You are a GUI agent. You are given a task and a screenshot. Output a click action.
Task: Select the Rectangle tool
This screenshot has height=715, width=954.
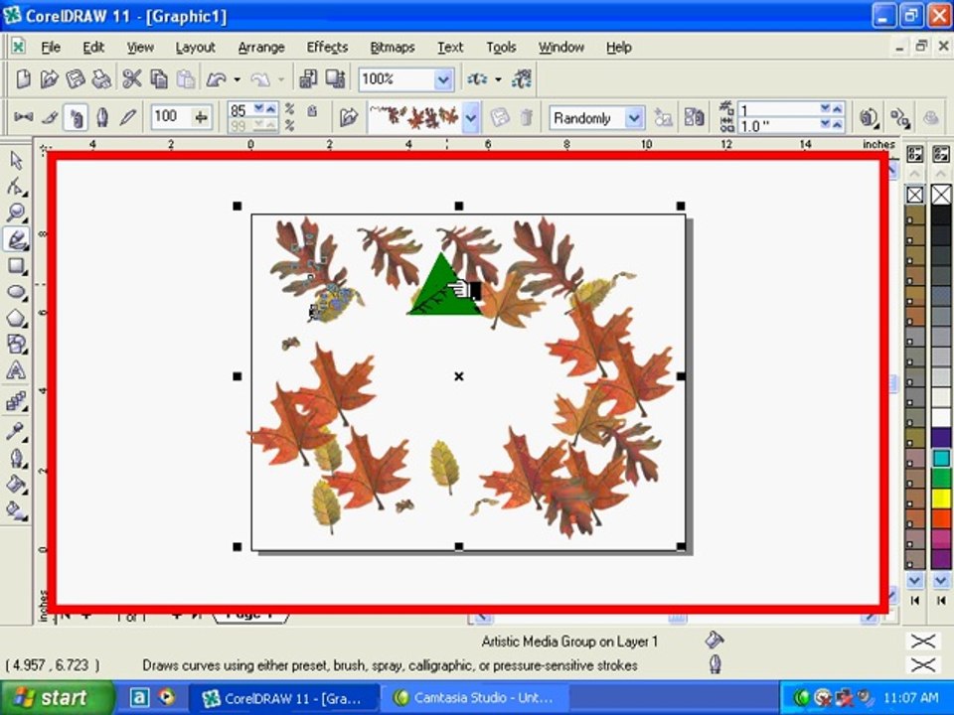(x=16, y=266)
